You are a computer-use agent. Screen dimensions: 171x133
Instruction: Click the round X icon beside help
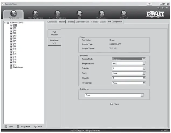pyautogui.click(x=158, y=8)
